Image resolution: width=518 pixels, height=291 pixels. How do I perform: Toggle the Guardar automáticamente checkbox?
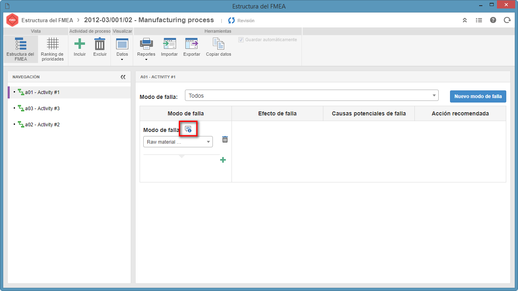click(x=242, y=40)
